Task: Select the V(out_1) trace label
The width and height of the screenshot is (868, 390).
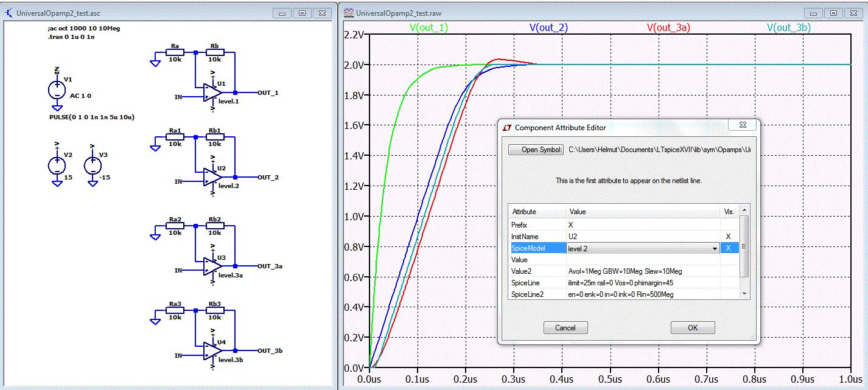Action: tap(429, 27)
